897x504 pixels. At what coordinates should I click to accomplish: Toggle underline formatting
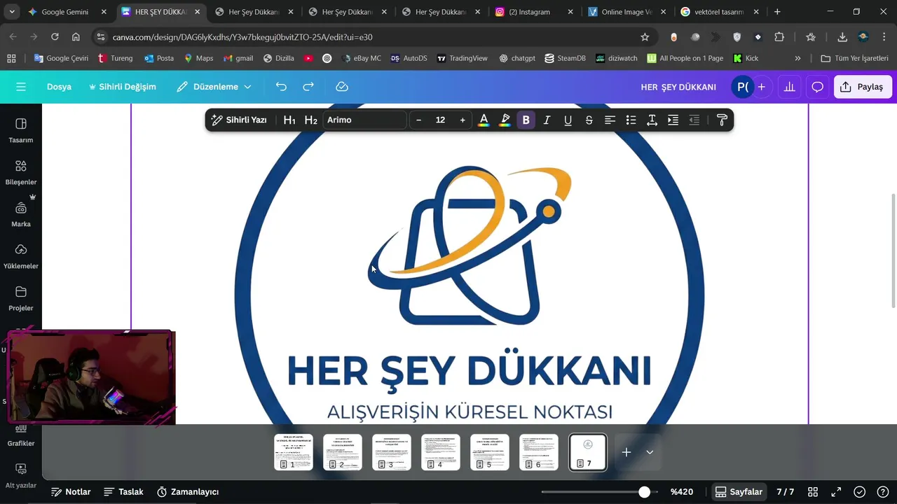(x=568, y=120)
